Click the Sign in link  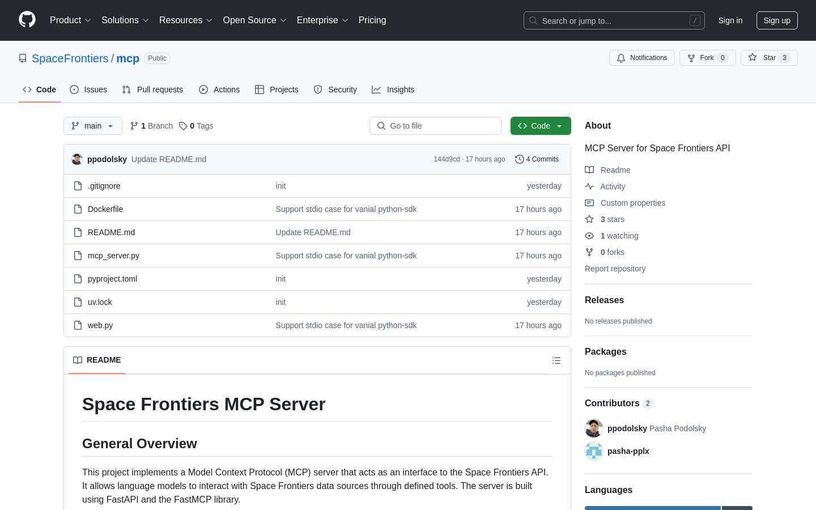point(730,20)
